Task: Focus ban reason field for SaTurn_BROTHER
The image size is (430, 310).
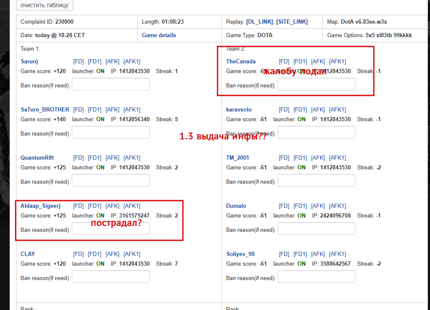Action: [111, 132]
